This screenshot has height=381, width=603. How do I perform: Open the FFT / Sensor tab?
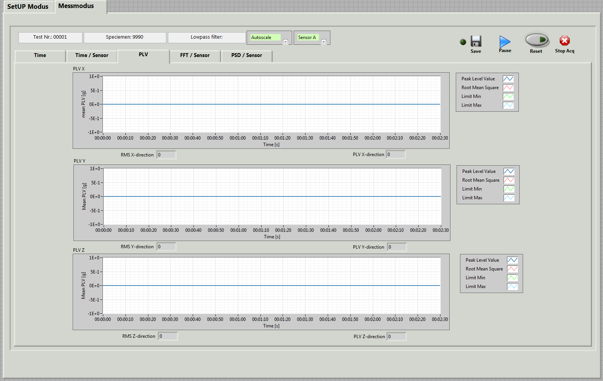pyautogui.click(x=195, y=55)
